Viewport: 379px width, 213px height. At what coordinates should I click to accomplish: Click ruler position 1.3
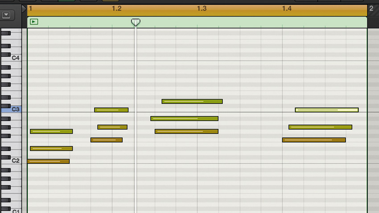click(202, 9)
